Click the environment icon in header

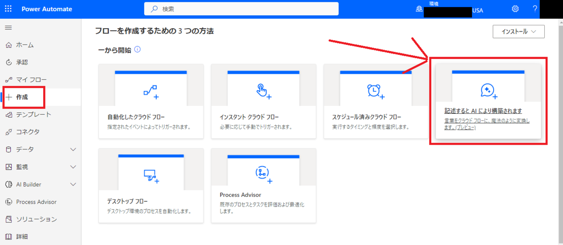(x=419, y=9)
